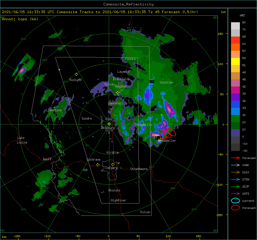257x240 pixels.
Task: Click the RockyMH label
Action: 75,80
